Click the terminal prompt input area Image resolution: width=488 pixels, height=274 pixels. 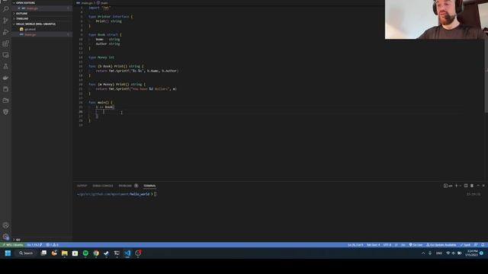tap(155, 194)
